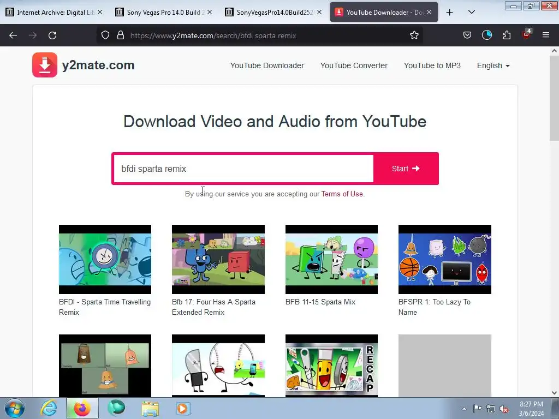Click the y2mate red download logo icon
The height and width of the screenshot is (419, 559).
click(x=45, y=65)
